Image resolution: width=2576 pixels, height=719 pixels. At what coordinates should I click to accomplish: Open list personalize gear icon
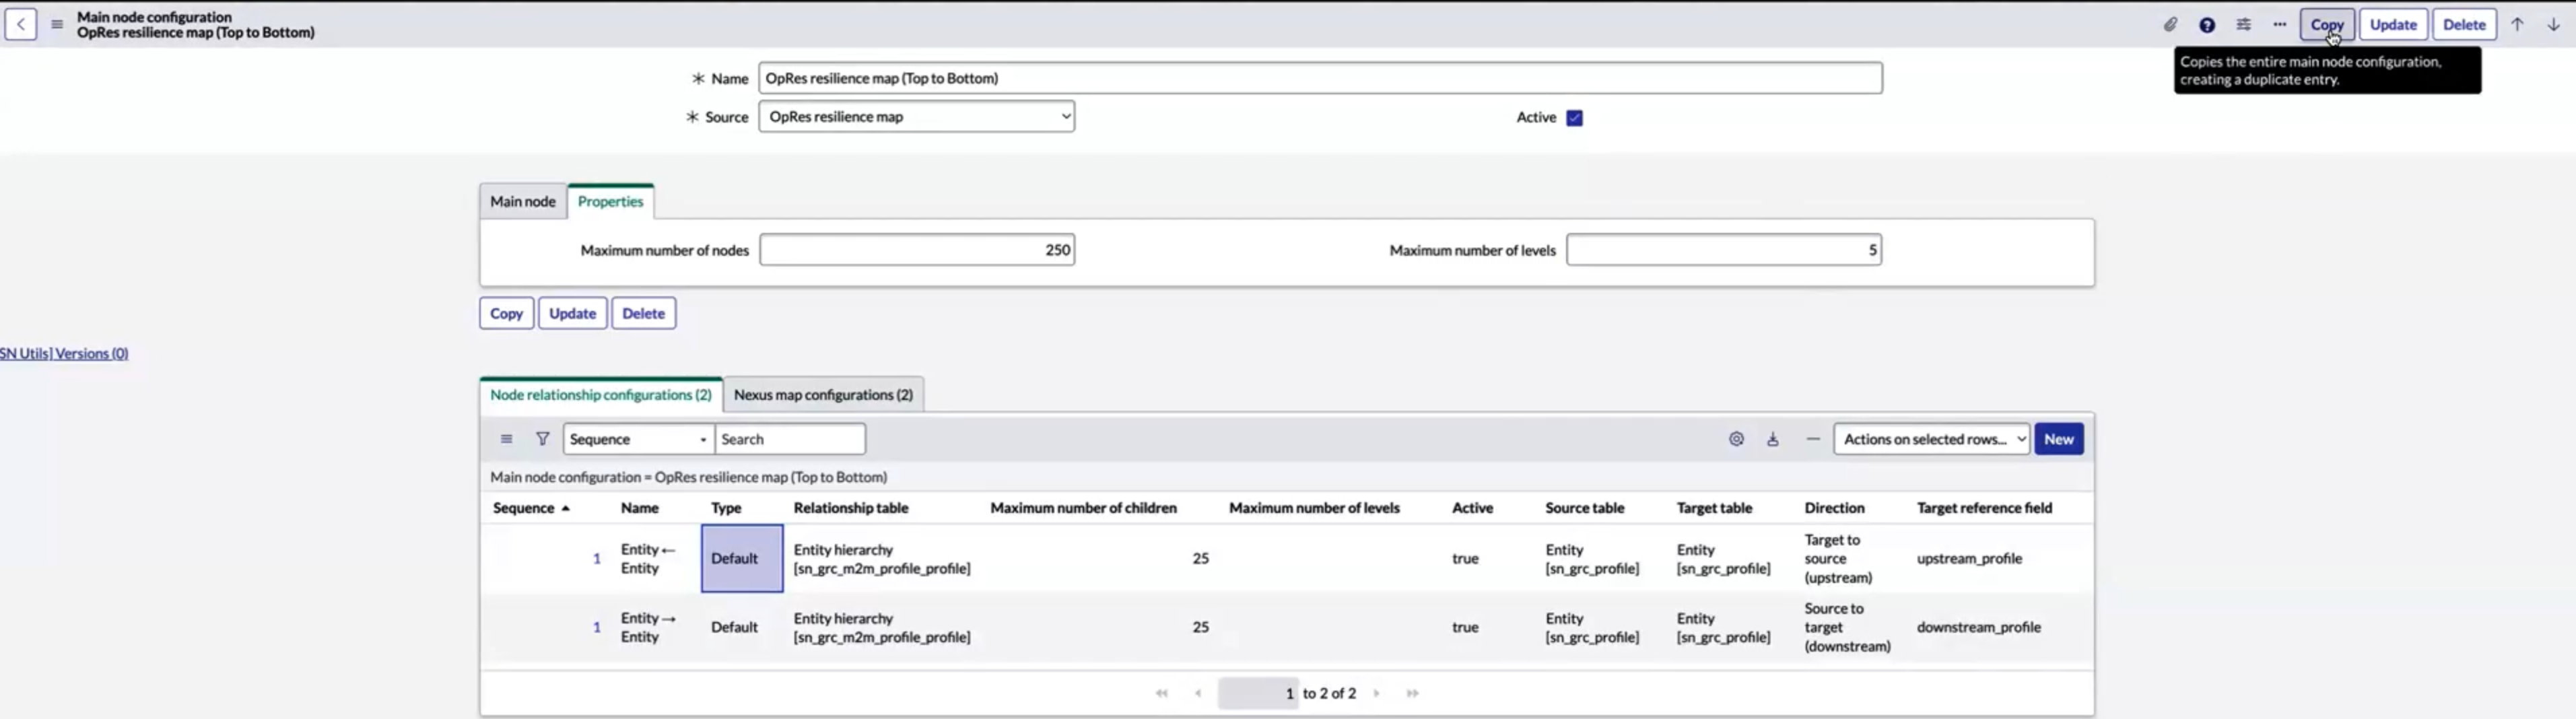(x=1736, y=439)
